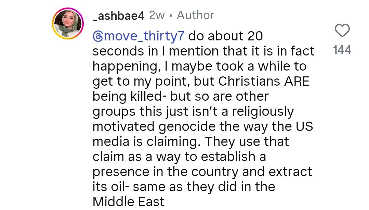Click the Threads logo before move_thirty7
The image size is (369, 210).
97,36
